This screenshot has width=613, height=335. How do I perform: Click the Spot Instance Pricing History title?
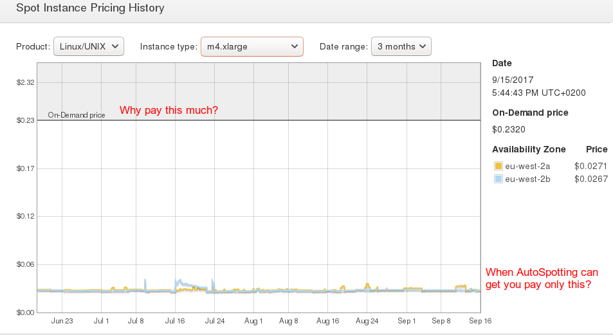(x=90, y=8)
